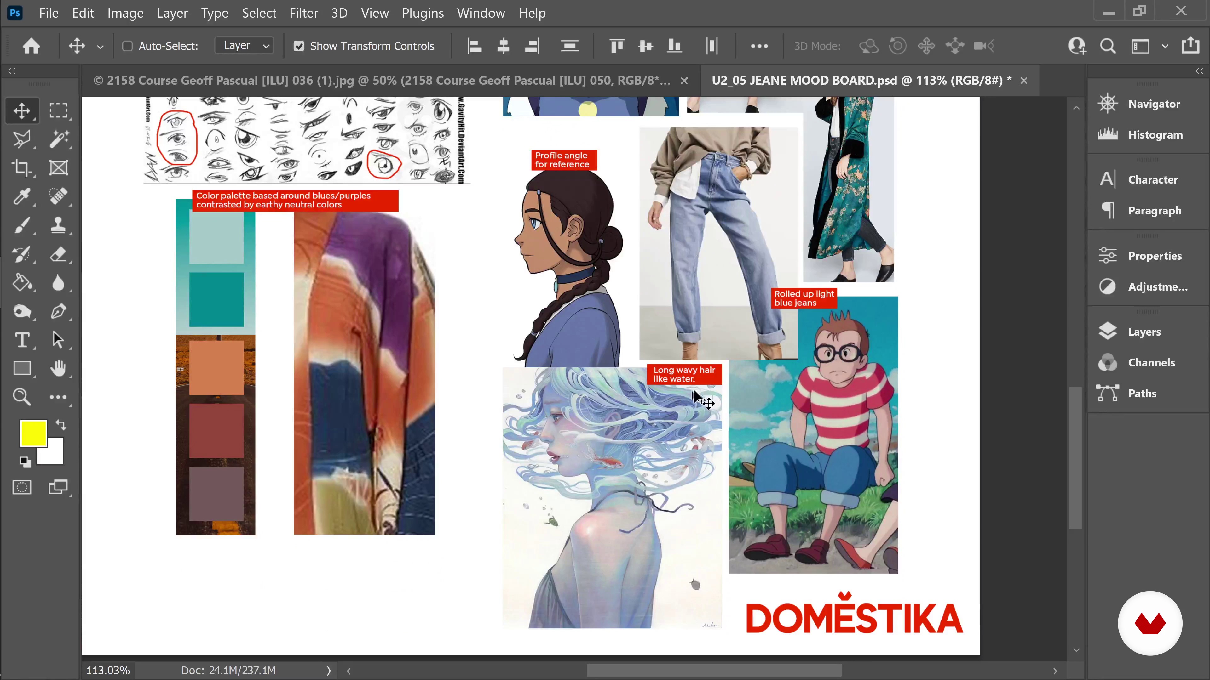Open the Window menu

point(481,13)
